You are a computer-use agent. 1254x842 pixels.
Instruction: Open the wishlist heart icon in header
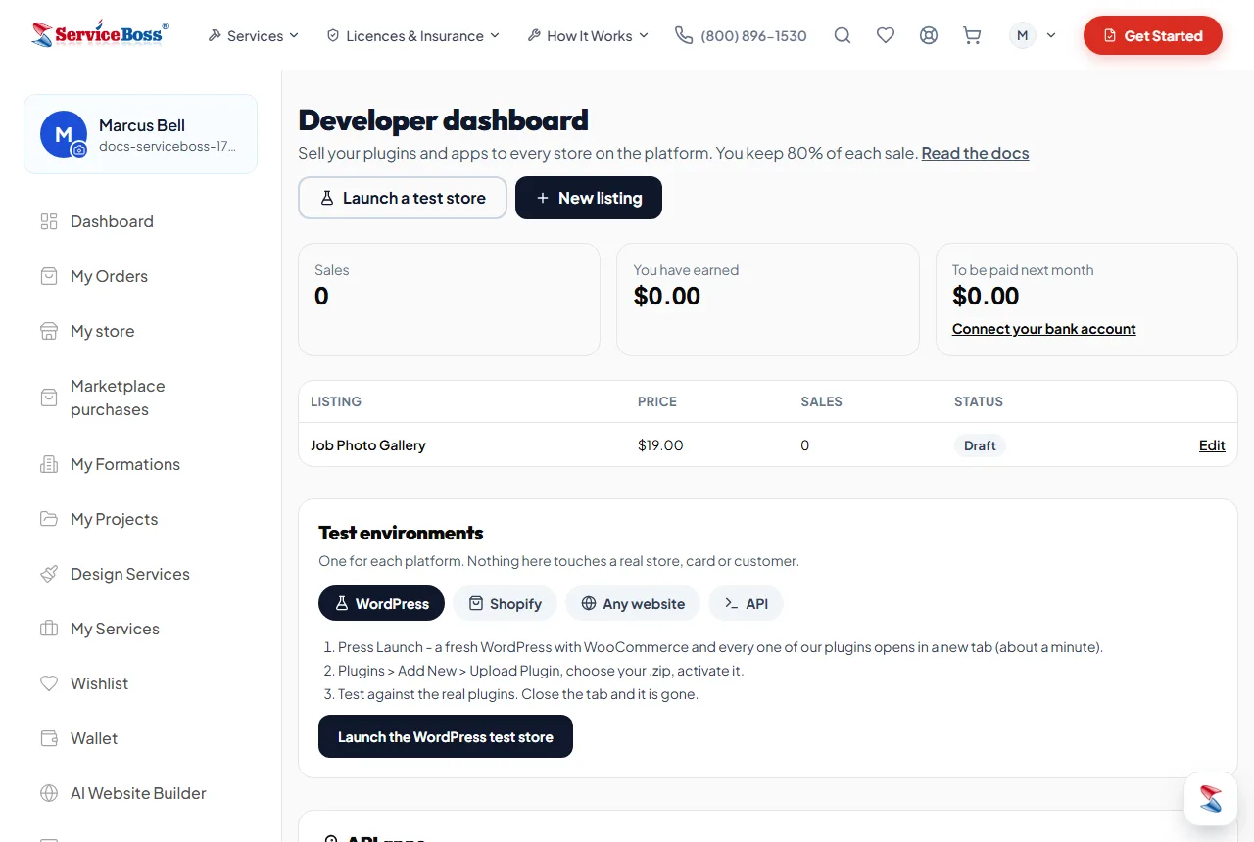(x=886, y=35)
